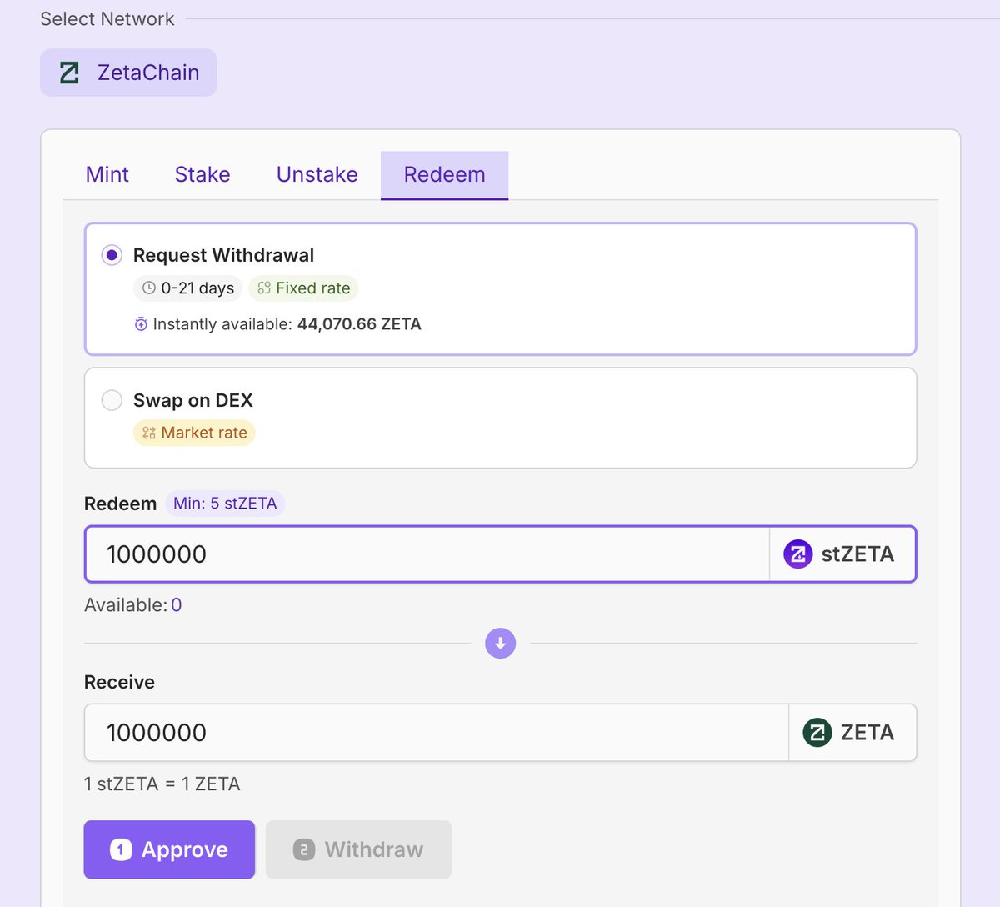Click the Approve button

click(x=169, y=849)
